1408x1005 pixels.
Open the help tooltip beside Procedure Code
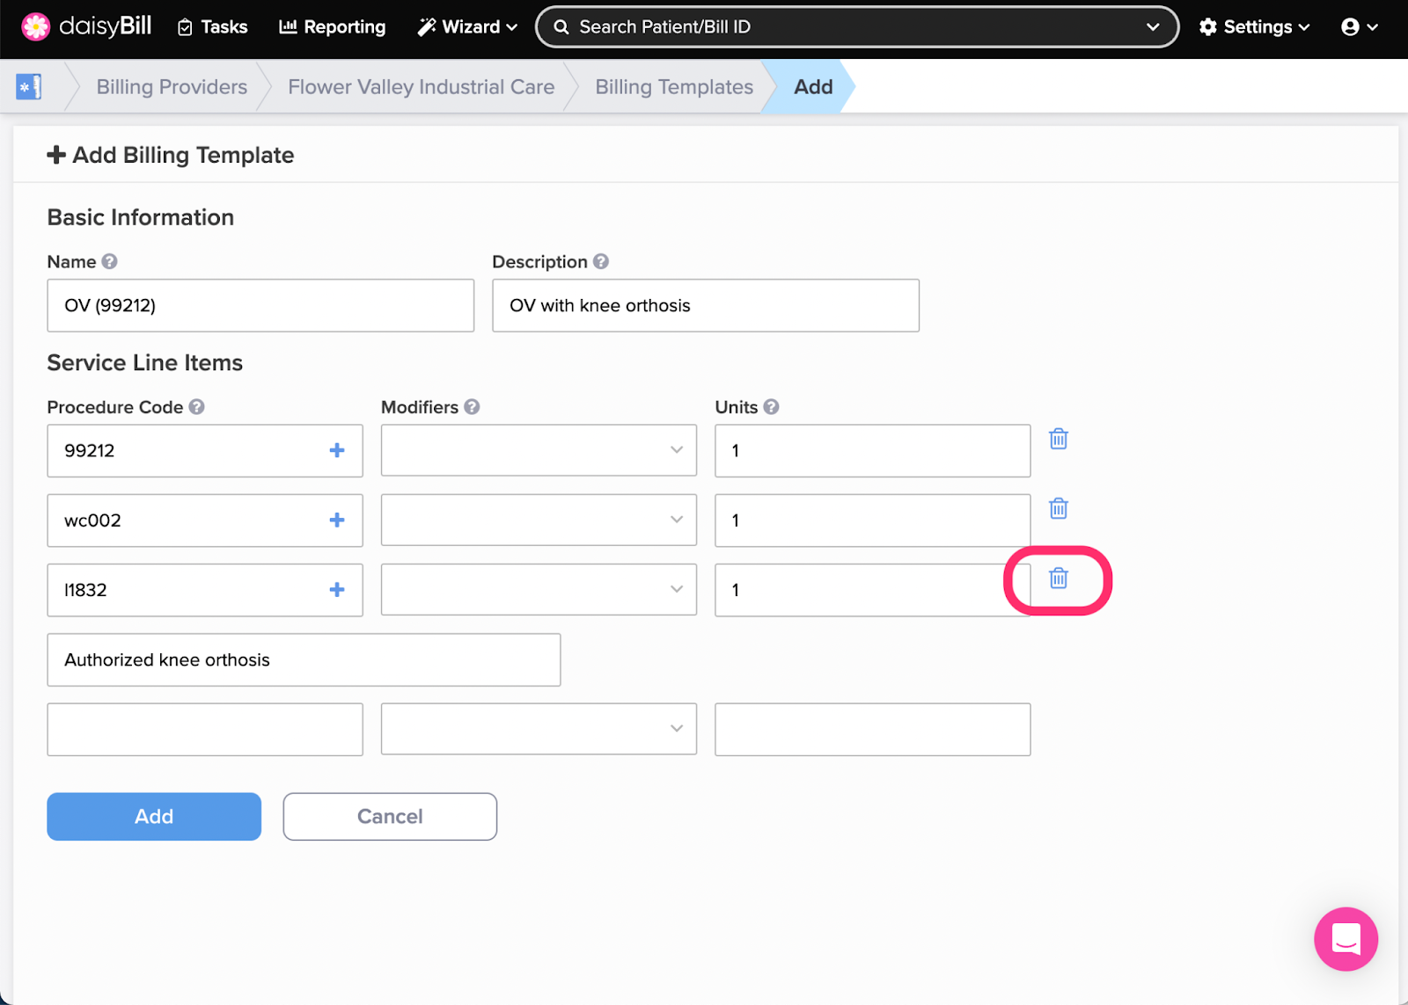tap(197, 406)
